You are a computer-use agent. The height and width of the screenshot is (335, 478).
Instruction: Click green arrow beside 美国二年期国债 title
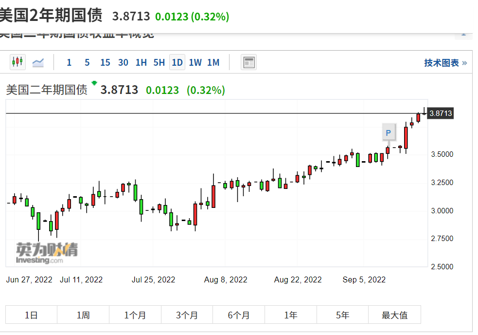pos(94,84)
